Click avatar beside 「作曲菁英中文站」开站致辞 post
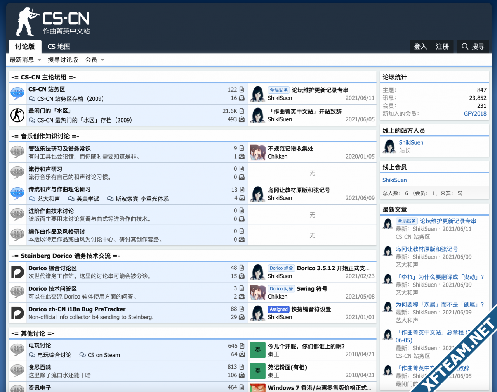The height and width of the screenshot is (392, 497). point(257,115)
